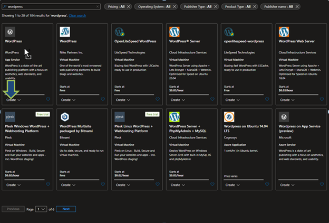329x223 pixels.
Task: Open Create dropdown for WordPress Multisite Bitnami
Action: [68, 185]
